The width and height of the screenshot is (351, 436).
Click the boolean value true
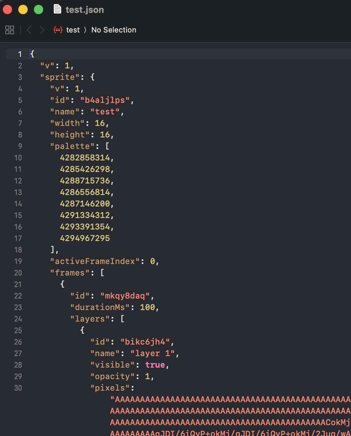(155, 365)
